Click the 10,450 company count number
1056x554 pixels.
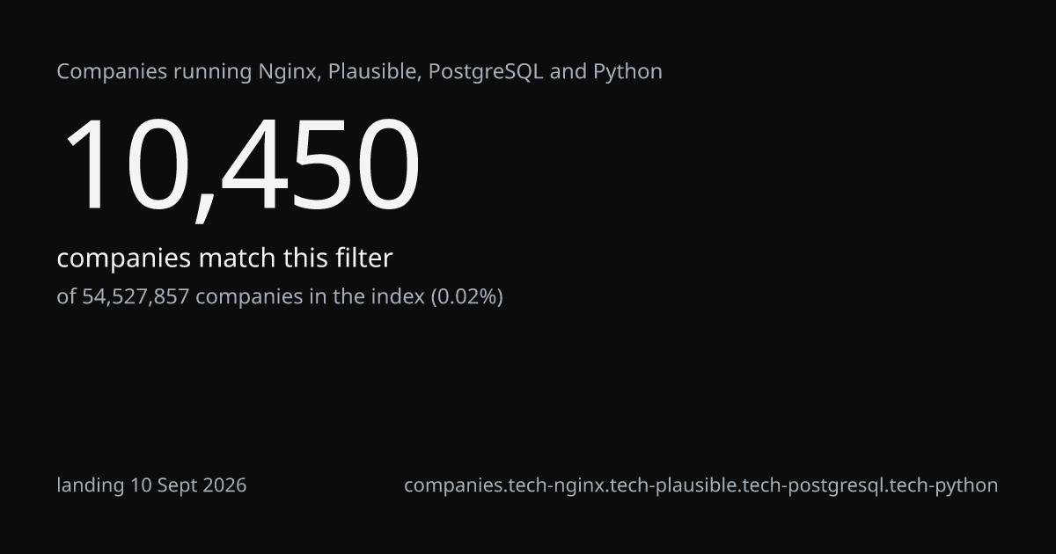click(x=239, y=166)
